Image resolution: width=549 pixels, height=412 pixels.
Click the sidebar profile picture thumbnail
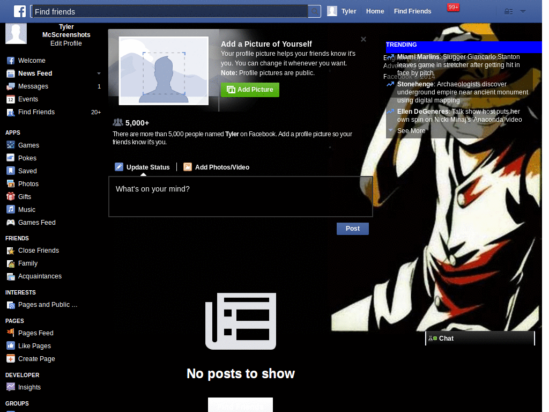[x=16, y=34]
